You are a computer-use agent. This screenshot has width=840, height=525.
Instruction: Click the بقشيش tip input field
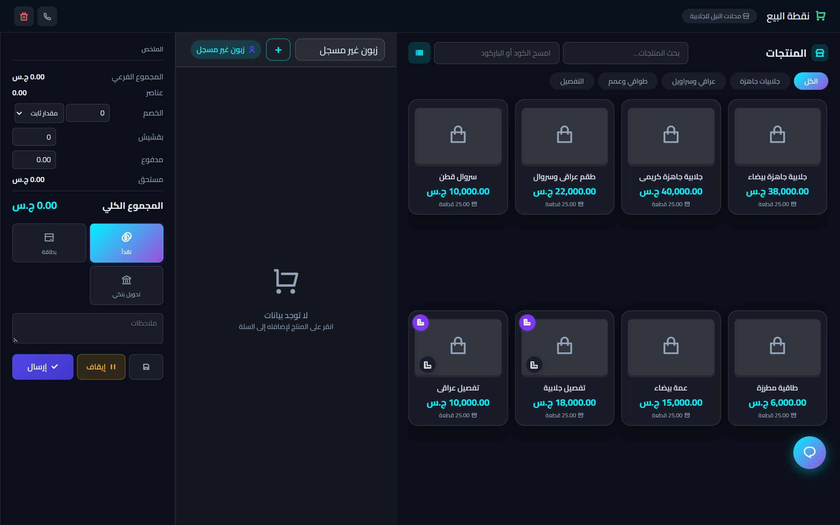coord(34,137)
